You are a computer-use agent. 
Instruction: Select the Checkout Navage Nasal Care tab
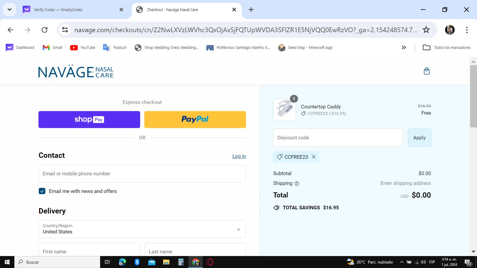(x=186, y=10)
